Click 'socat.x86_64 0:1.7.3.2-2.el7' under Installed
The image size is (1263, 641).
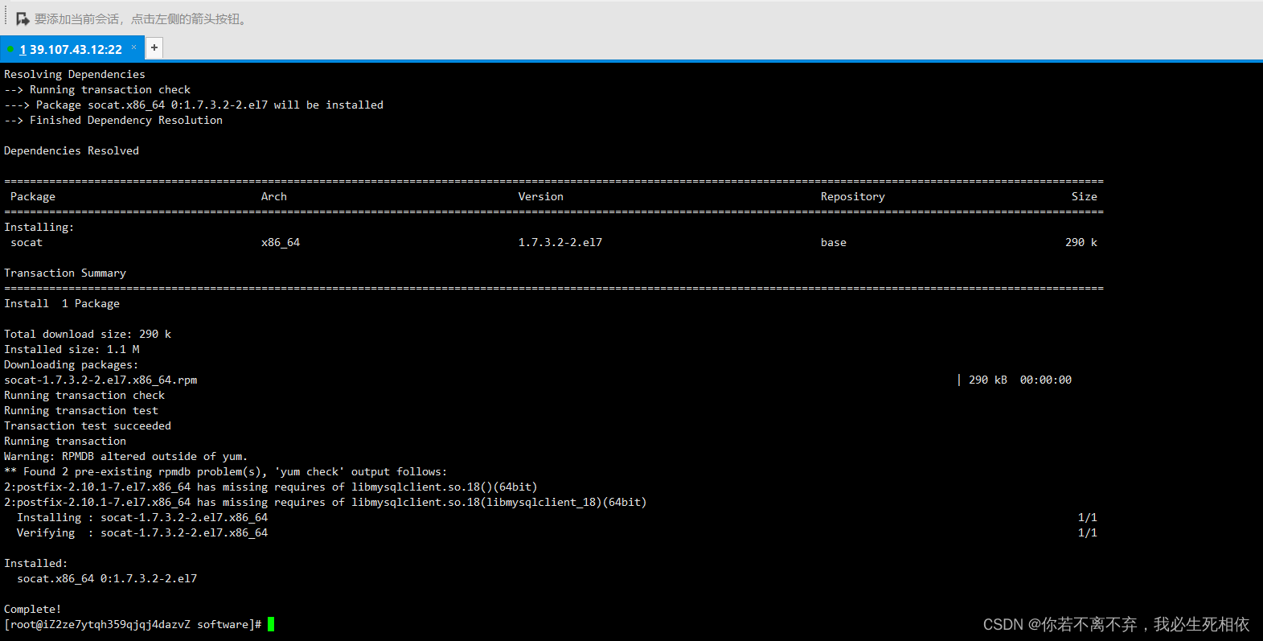(x=107, y=578)
